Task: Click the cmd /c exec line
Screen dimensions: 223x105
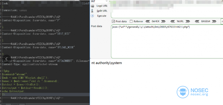Action: point(30,81)
